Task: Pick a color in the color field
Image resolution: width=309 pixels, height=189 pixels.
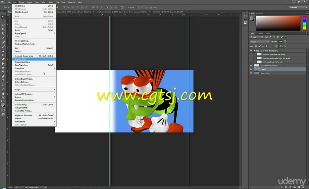Action: [278, 23]
